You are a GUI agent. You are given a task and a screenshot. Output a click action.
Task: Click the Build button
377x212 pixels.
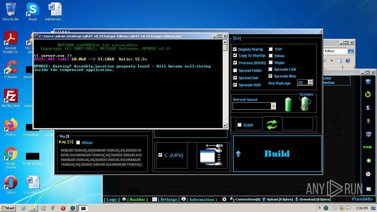(277, 153)
